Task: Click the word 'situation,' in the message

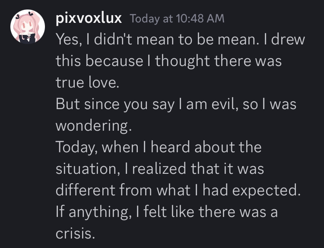Action: click(x=88, y=169)
